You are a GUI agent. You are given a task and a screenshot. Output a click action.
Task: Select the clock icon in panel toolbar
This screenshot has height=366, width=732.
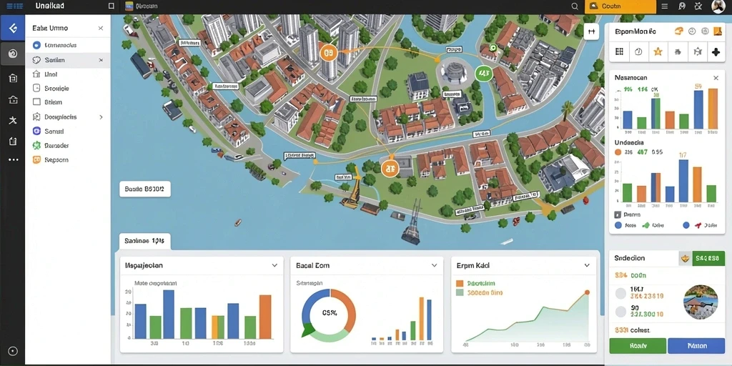638,51
